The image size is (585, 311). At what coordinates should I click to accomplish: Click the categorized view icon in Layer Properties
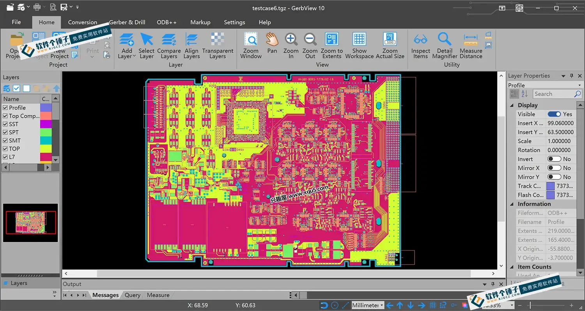(514, 94)
